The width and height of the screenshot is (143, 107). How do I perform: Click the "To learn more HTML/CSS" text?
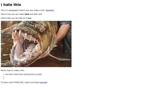click(x=12, y=82)
